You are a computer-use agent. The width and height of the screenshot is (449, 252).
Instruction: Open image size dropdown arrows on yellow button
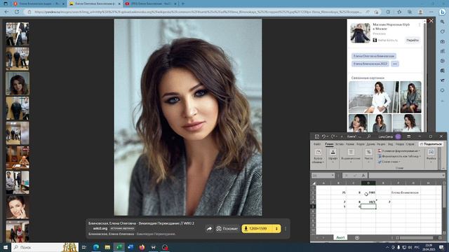pos(276,229)
